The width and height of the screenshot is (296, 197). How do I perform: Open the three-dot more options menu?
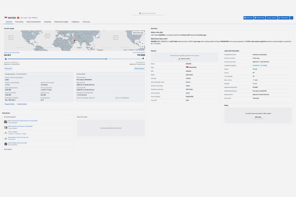(291, 18)
